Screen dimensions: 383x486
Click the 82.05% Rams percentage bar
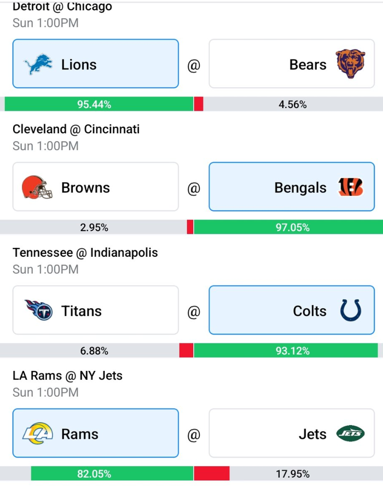click(x=112, y=473)
